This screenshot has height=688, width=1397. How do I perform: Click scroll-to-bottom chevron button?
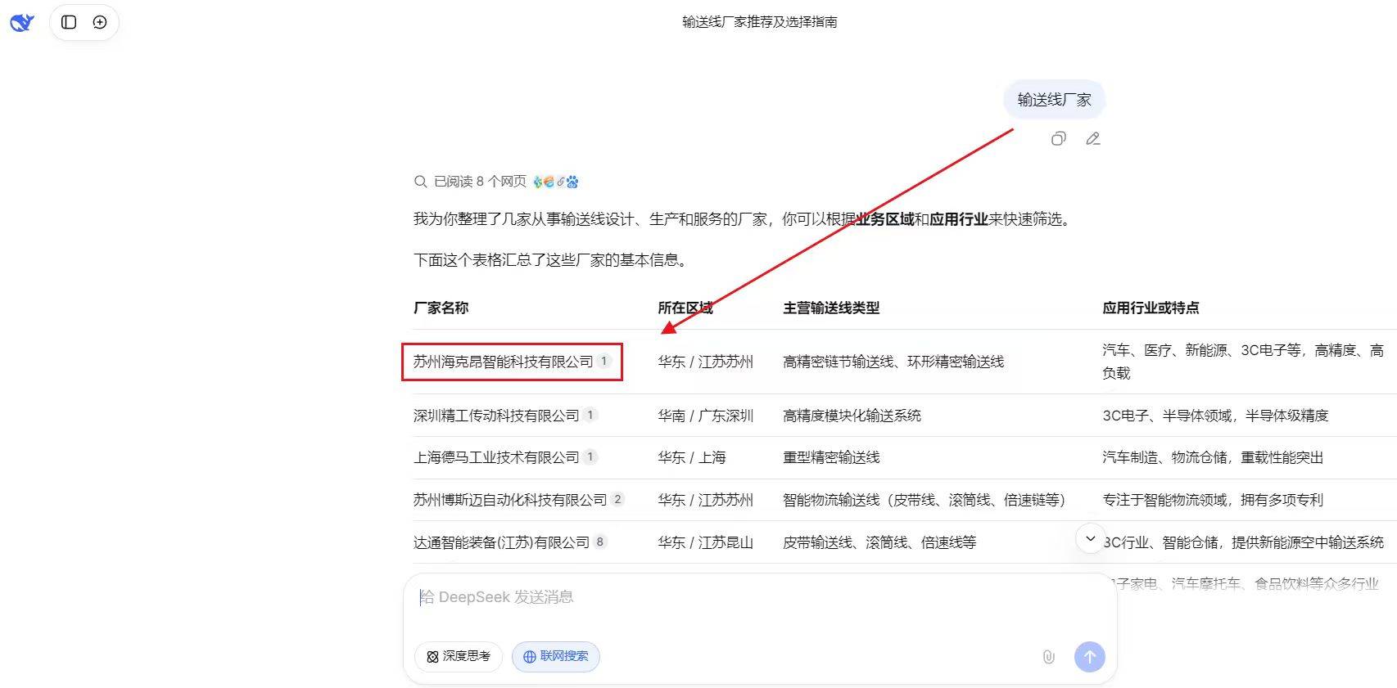coord(1090,538)
